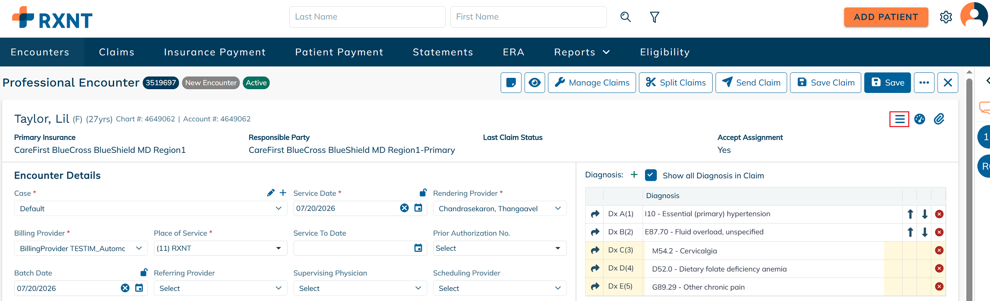Click the blue Save button
This screenshot has width=990, height=301.
coord(888,82)
